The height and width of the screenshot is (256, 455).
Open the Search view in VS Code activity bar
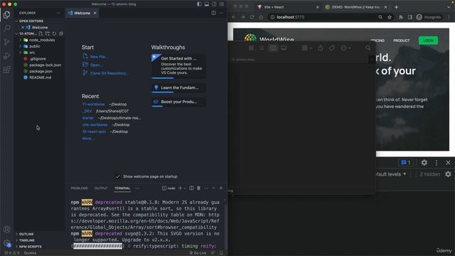(x=6, y=28)
